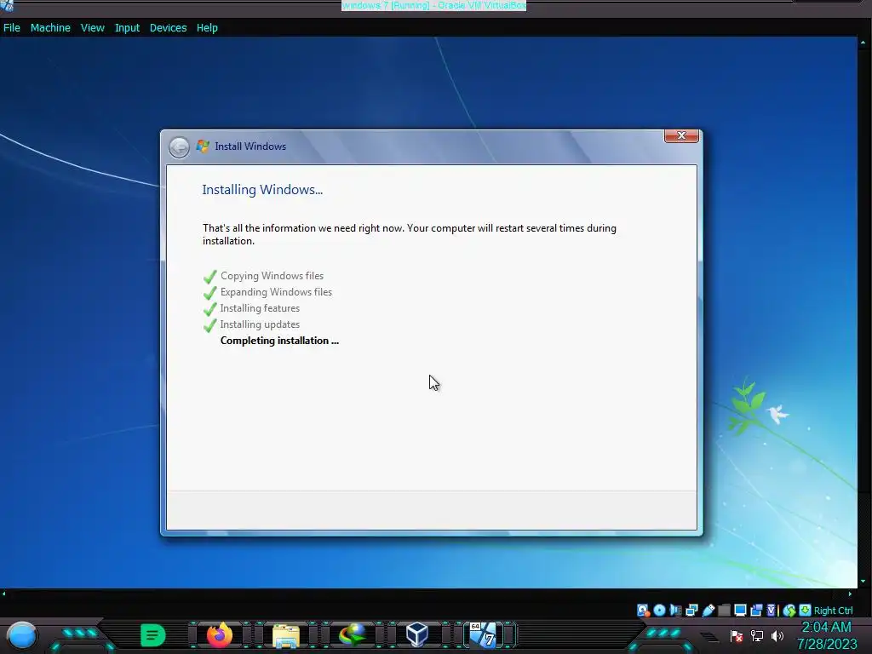Viewport: 872px width, 654px height.
Task: Click the network tray icon
Action: (x=757, y=635)
